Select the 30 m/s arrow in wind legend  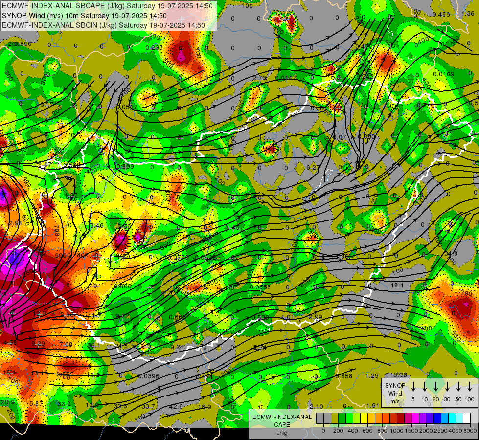tap(447, 387)
